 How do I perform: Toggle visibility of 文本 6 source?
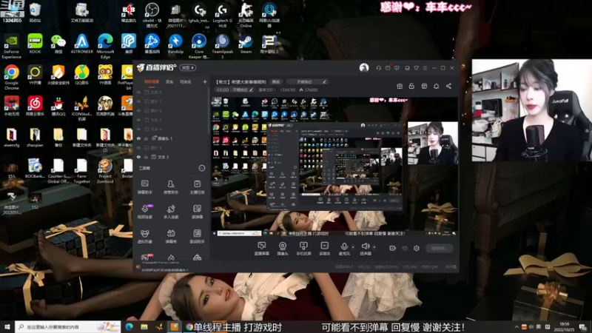(x=138, y=92)
